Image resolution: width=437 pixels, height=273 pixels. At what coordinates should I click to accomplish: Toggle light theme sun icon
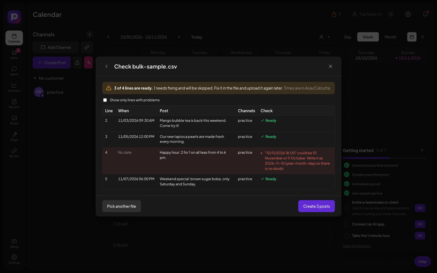click(x=391, y=14)
